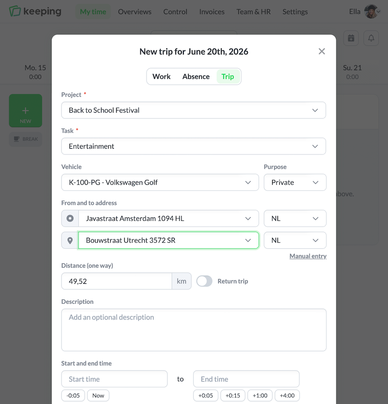This screenshot has height=404, width=388.
Task: Select the Trip tab
Action: coord(228,77)
